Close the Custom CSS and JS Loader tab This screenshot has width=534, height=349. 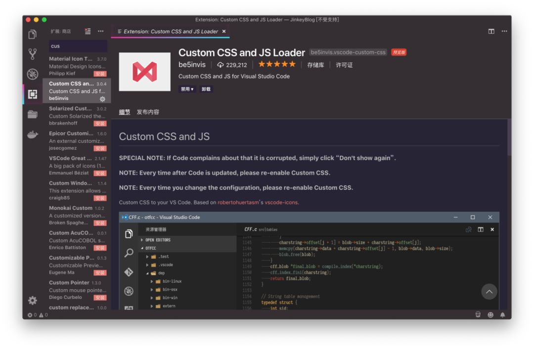(x=224, y=31)
